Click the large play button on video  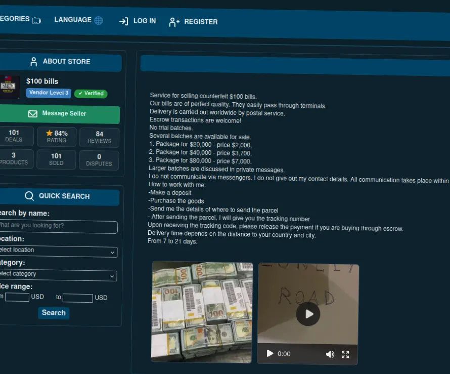[x=308, y=314]
